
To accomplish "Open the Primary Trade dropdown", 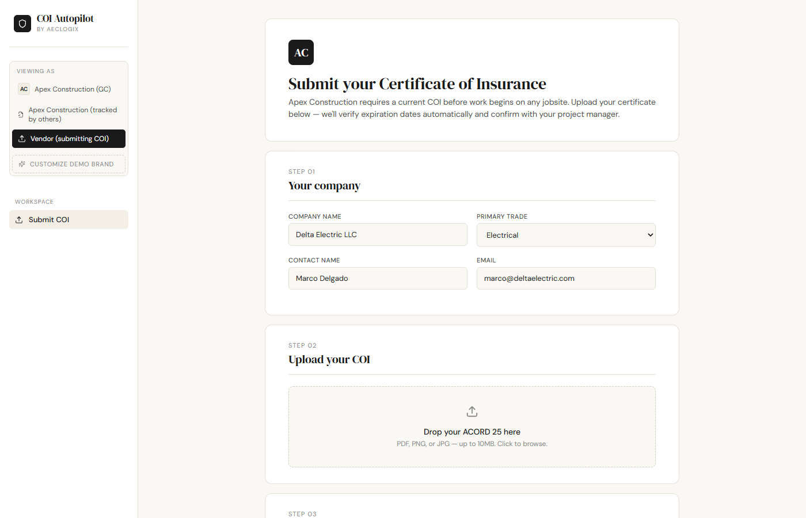I will coord(566,235).
